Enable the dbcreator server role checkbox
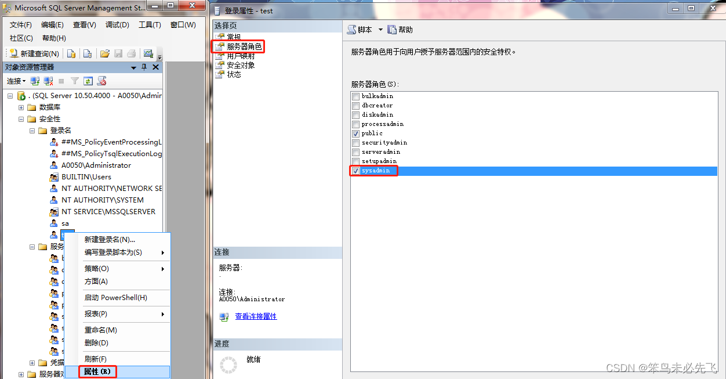Image resolution: width=726 pixels, height=379 pixels. click(x=355, y=106)
